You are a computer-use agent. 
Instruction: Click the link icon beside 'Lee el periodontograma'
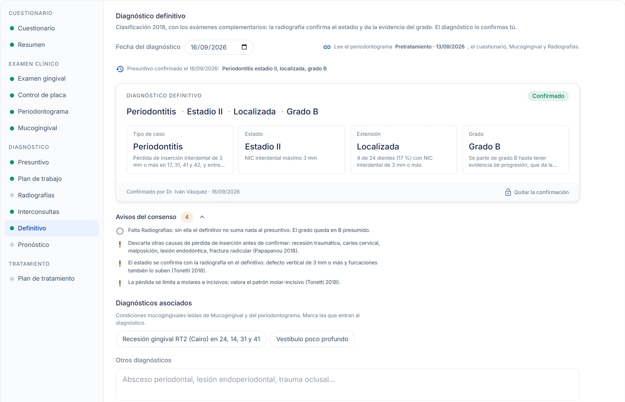pos(327,47)
